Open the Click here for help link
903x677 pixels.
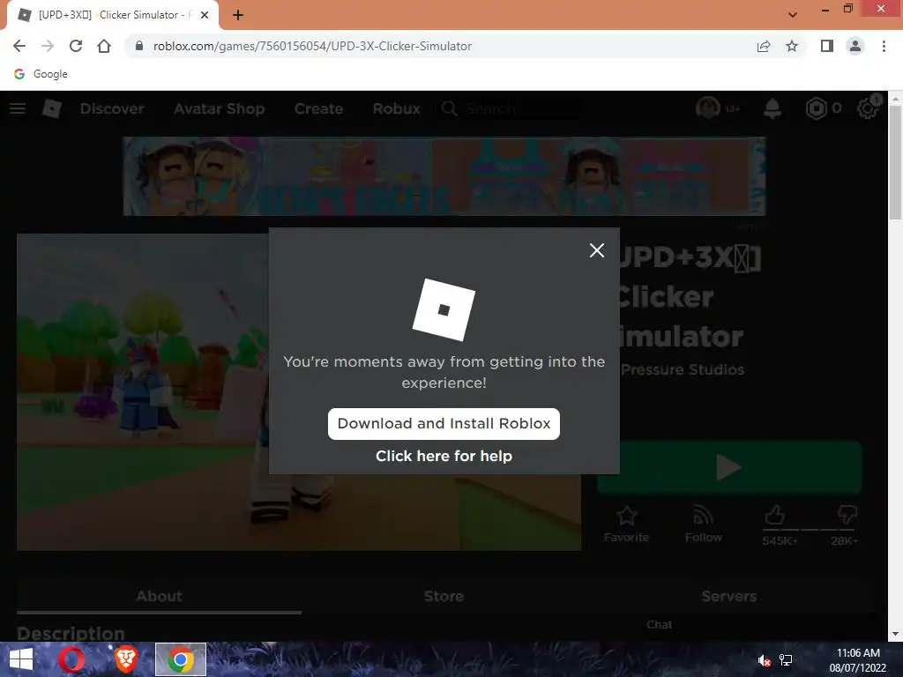444,456
